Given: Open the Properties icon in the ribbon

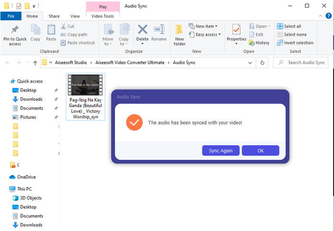Looking at the screenshot, I should pos(236,31).
